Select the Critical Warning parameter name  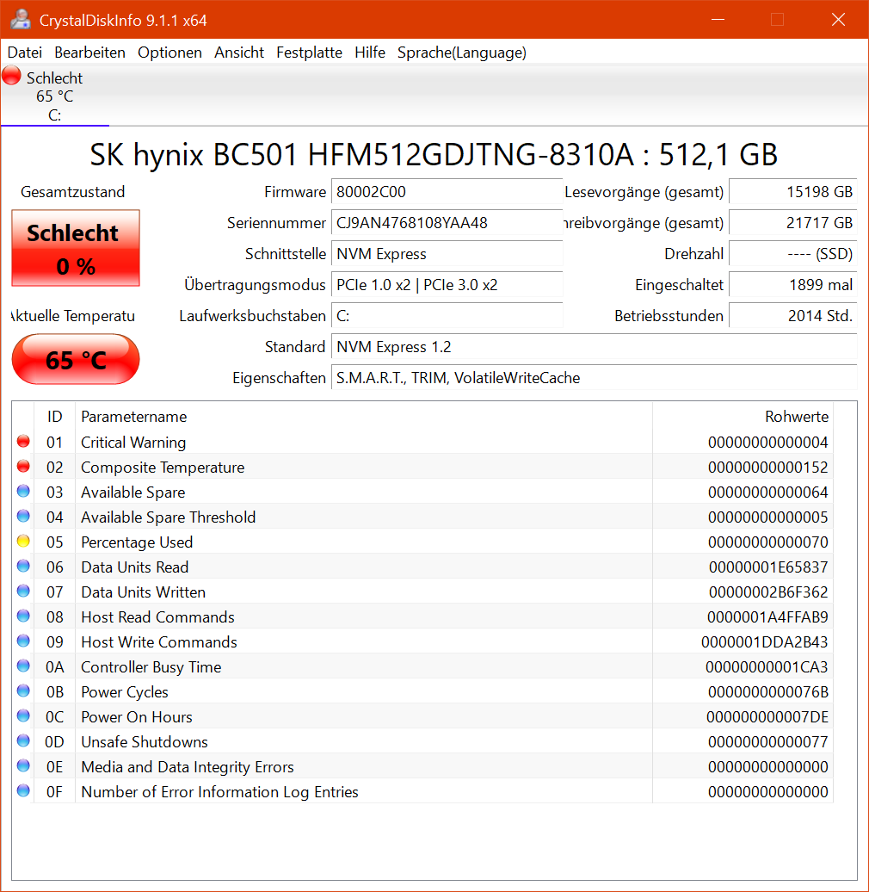(x=133, y=442)
